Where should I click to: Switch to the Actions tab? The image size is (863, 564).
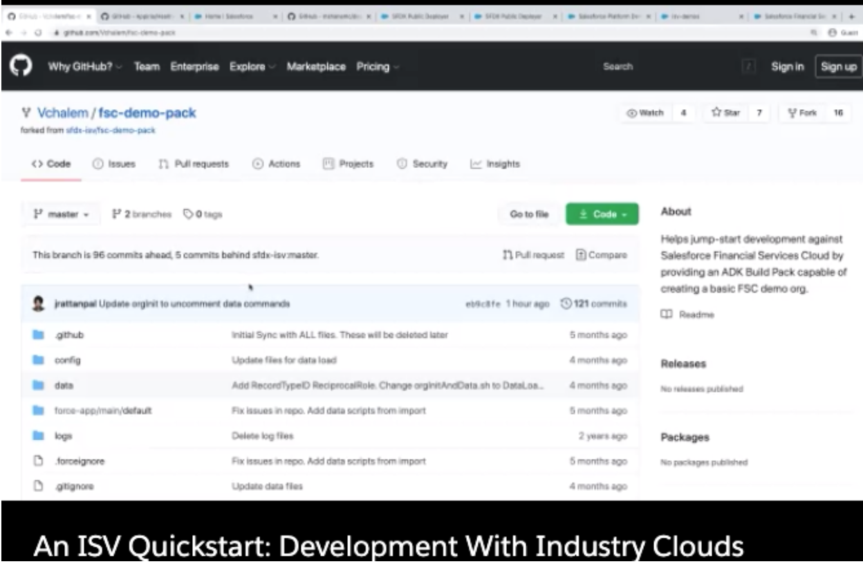tap(277, 164)
